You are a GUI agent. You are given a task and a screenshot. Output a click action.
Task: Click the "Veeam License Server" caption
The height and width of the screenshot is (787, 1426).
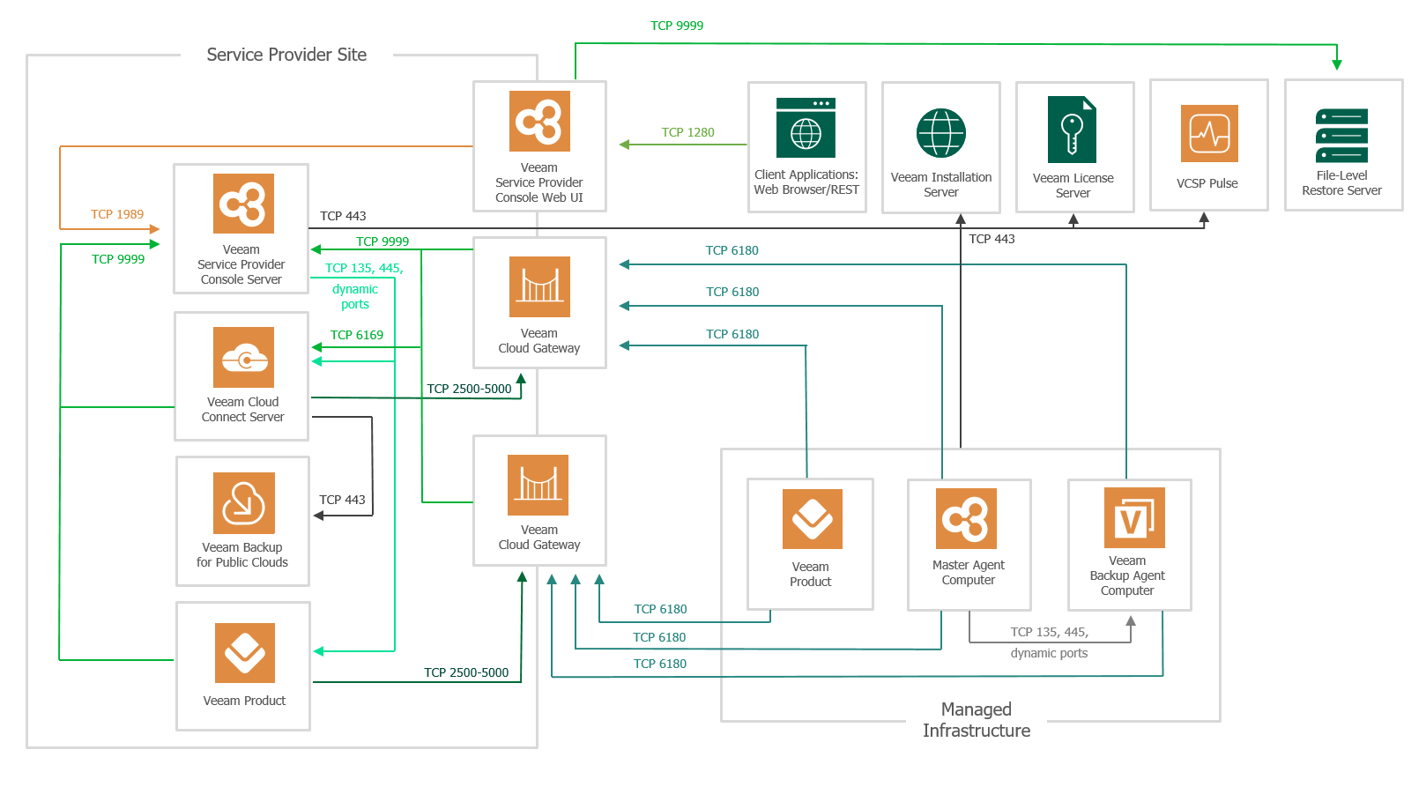pos(1073,185)
